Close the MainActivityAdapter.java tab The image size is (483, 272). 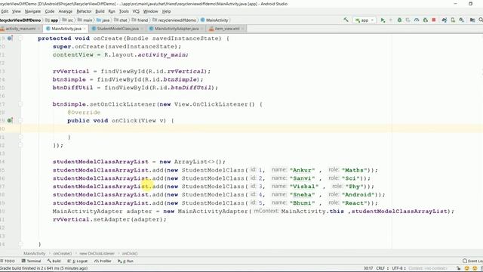tap(202, 29)
